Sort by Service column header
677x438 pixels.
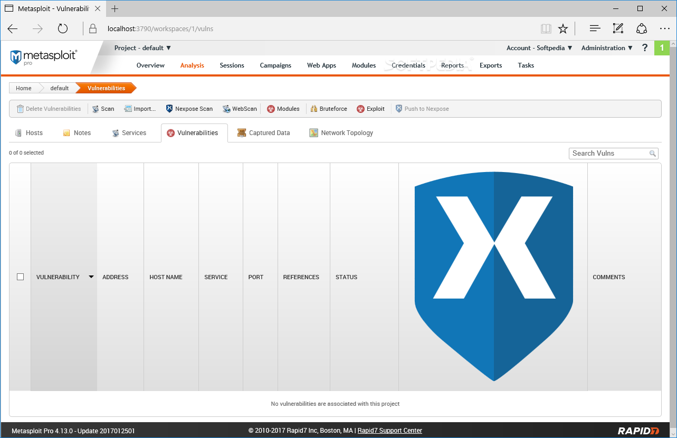tap(216, 277)
